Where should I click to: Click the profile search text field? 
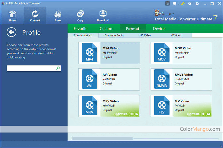click(x=31, y=68)
